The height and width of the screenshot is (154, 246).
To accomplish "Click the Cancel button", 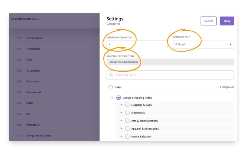I will [x=208, y=21].
